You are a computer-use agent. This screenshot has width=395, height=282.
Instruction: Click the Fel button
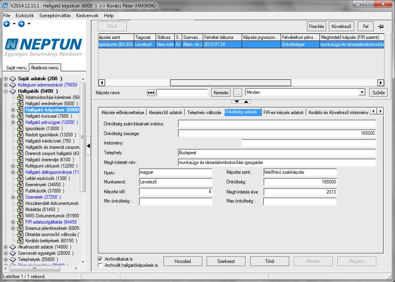[366, 26]
